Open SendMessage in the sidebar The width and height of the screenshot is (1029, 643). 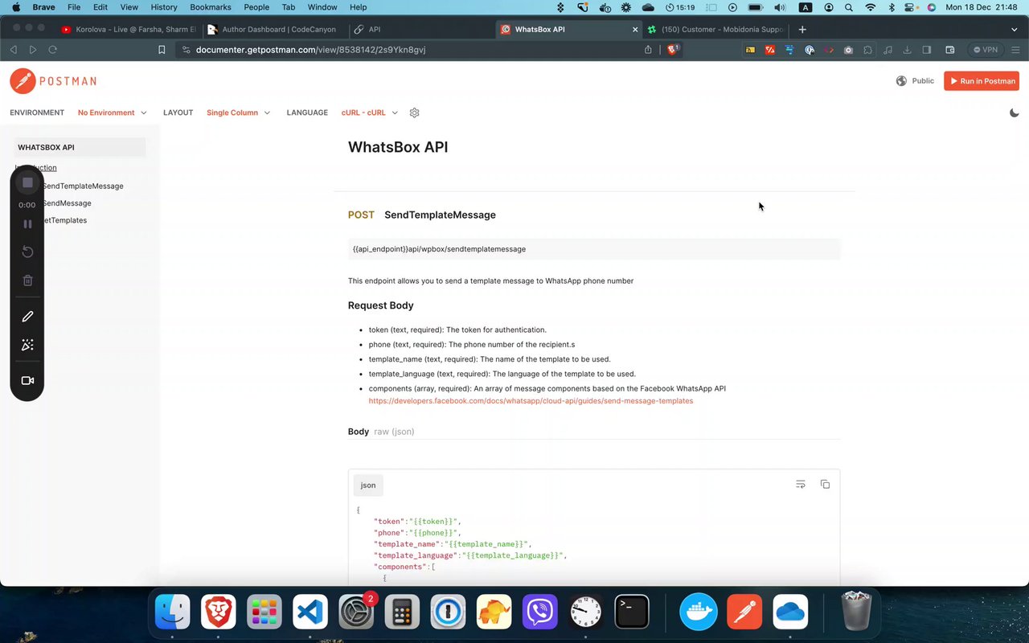pos(67,203)
